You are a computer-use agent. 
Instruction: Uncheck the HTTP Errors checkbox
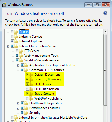click(x=27, y=84)
